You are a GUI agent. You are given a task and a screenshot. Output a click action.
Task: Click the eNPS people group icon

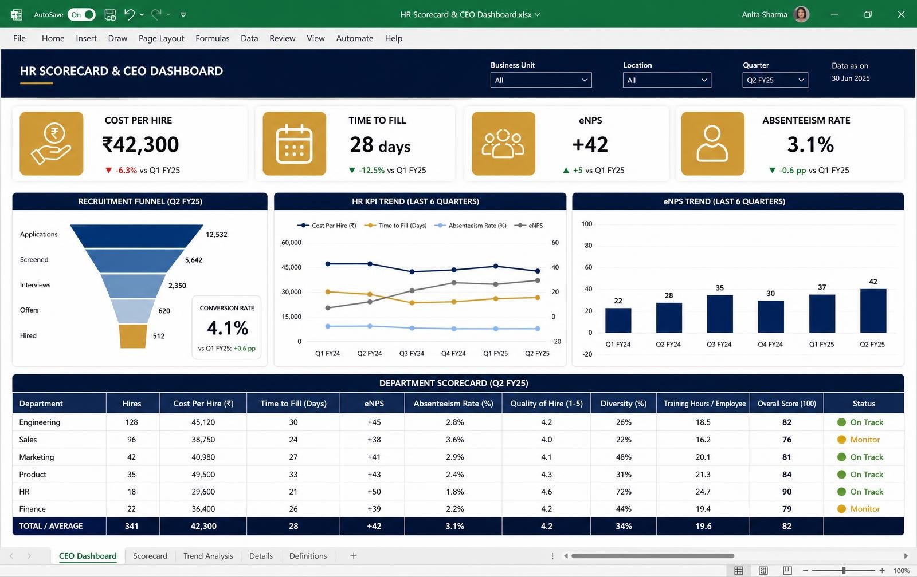pos(503,144)
